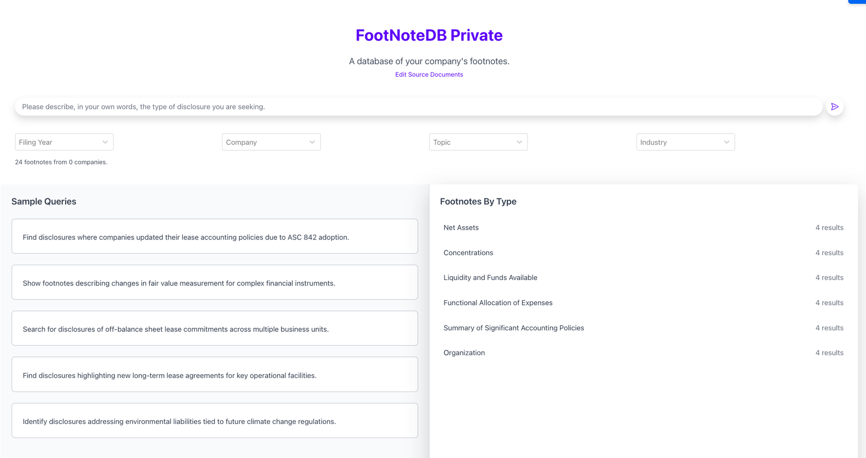Submit the disclosure search with the arrow icon
Image resolution: width=866 pixels, height=458 pixels.
835,107
